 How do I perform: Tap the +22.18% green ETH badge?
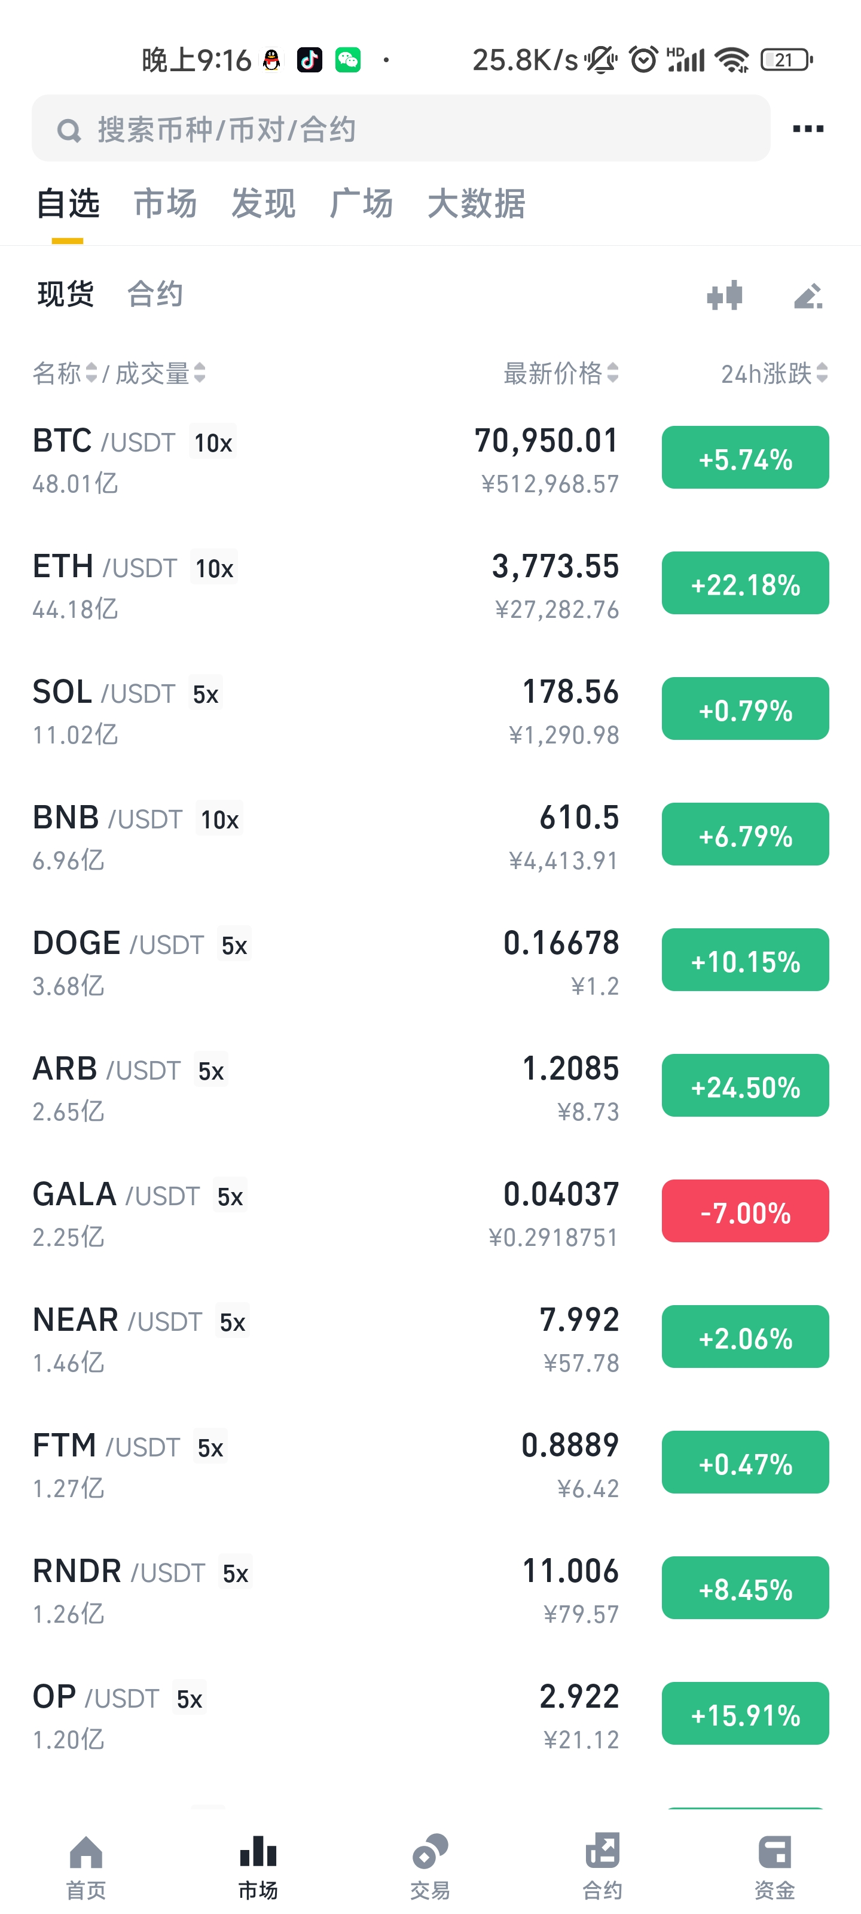pos(745,583)
